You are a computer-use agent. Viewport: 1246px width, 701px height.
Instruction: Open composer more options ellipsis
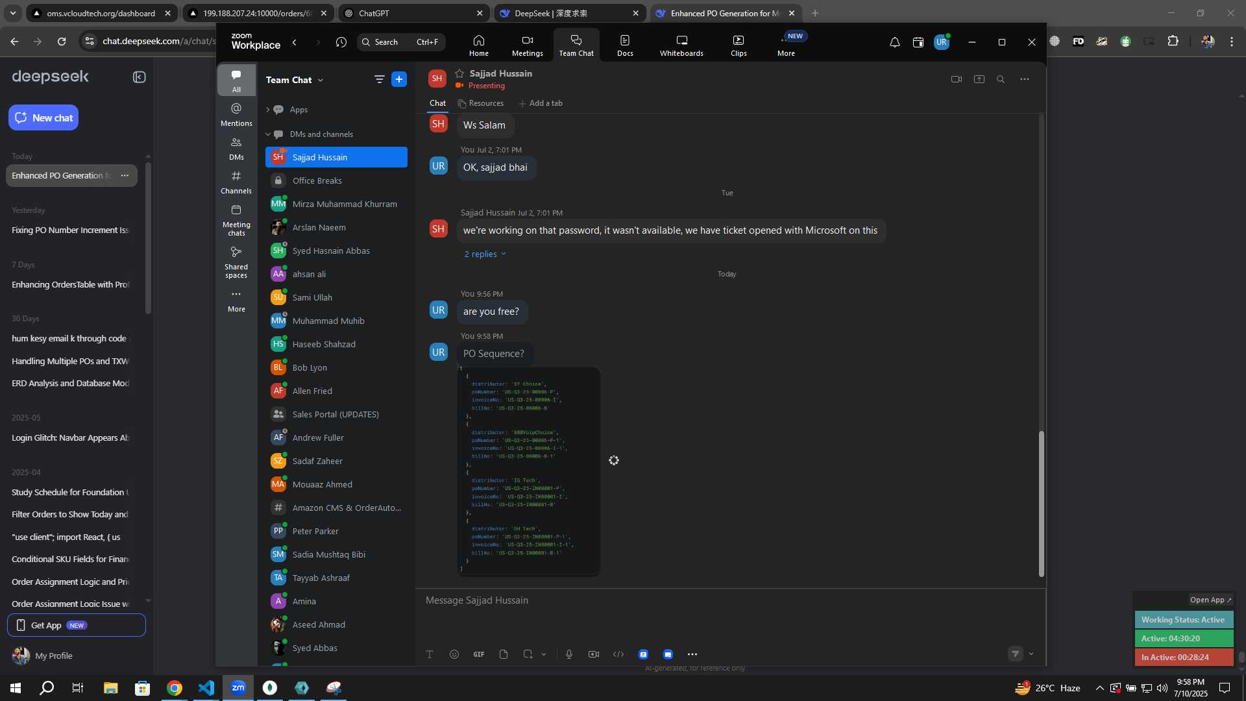click(x=692, y=654)
